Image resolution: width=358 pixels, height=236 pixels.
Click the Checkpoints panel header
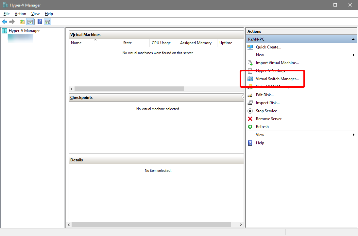[156, 98]
